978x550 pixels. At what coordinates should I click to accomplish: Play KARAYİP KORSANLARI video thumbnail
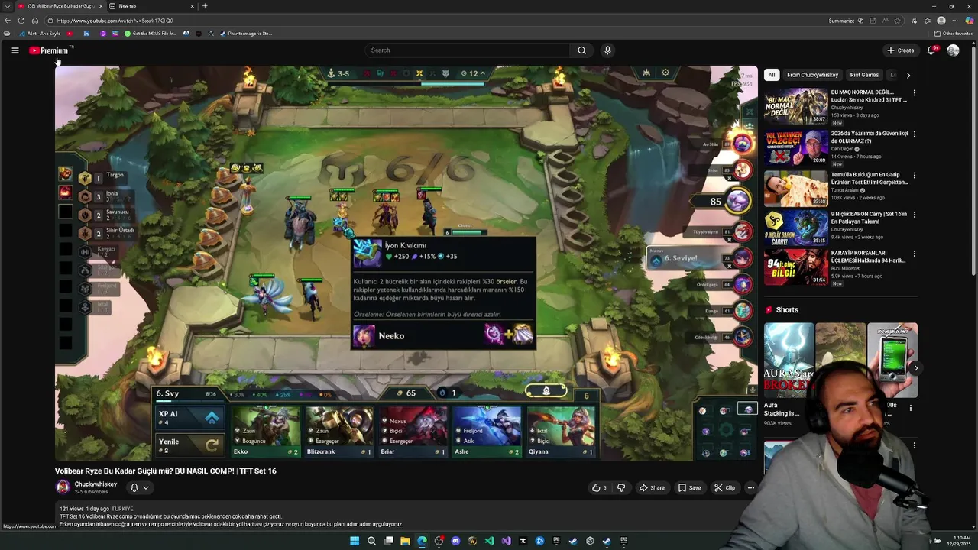[x=796, y=267]
